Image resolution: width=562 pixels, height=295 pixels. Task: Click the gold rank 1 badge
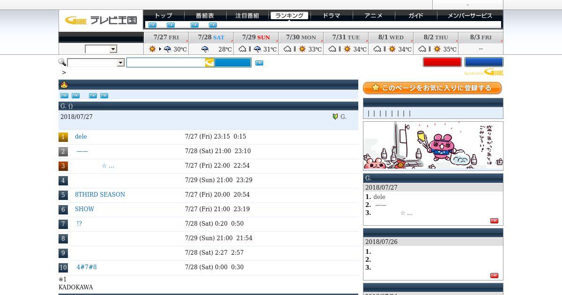63,137
